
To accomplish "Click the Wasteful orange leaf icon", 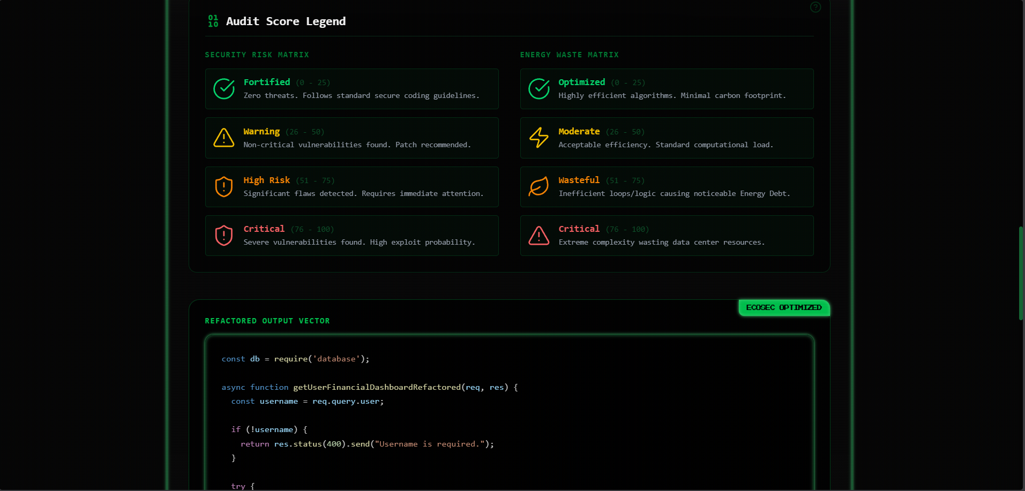I will coord(539,187).
